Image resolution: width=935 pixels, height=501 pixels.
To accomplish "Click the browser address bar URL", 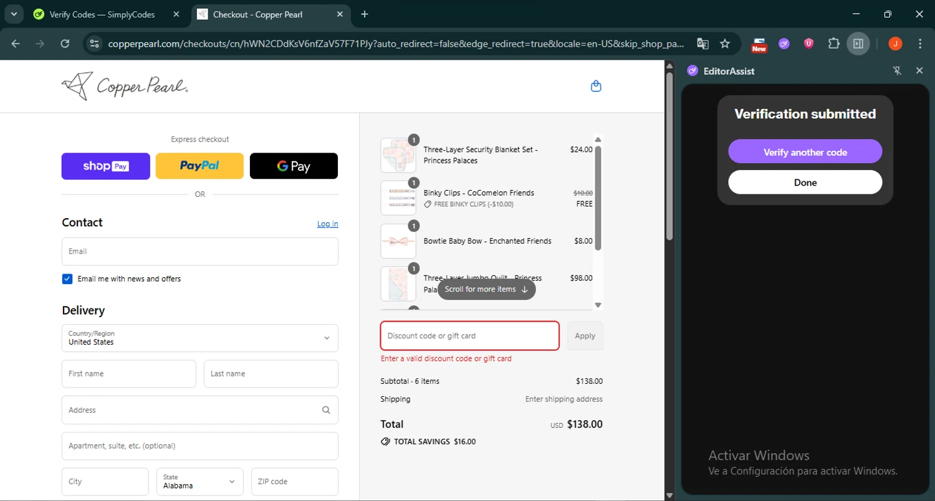I will pos(396,44).
